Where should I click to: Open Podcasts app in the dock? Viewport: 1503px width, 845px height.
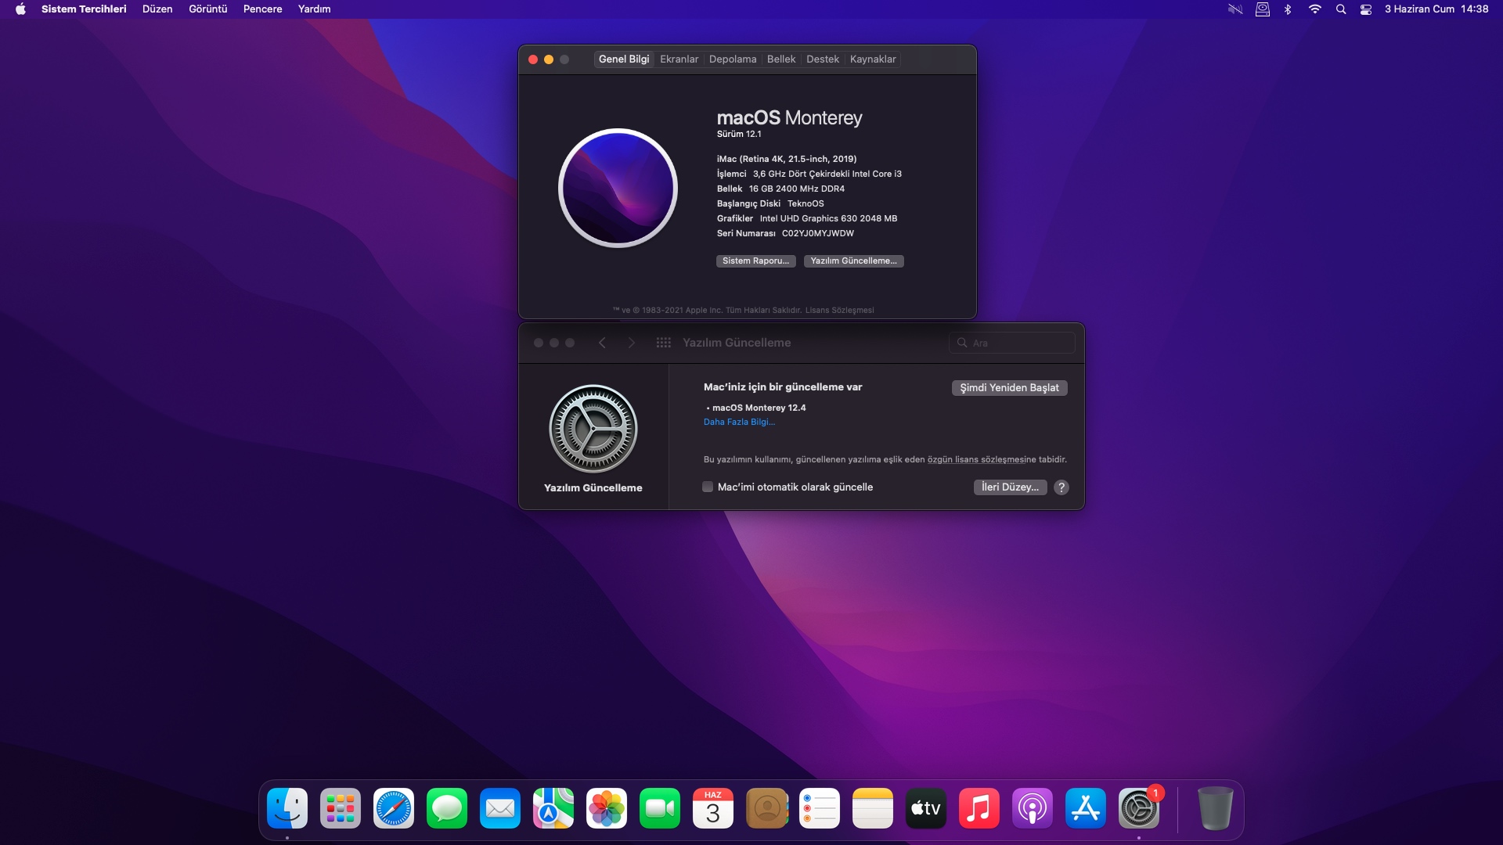(1032, 808)
